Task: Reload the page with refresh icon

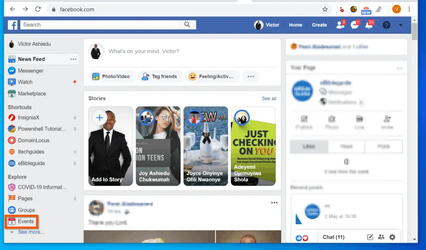Action: click(x=38, y=9)
